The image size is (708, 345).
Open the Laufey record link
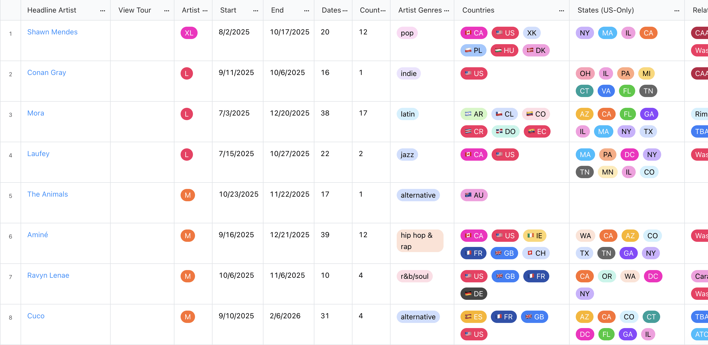(38, 154)
